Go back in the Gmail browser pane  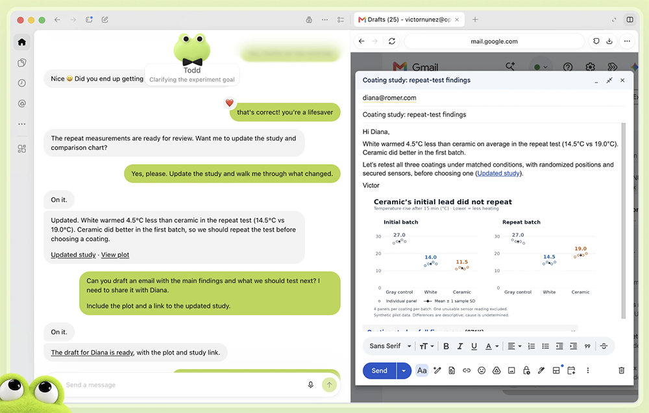tap(361, 41)
